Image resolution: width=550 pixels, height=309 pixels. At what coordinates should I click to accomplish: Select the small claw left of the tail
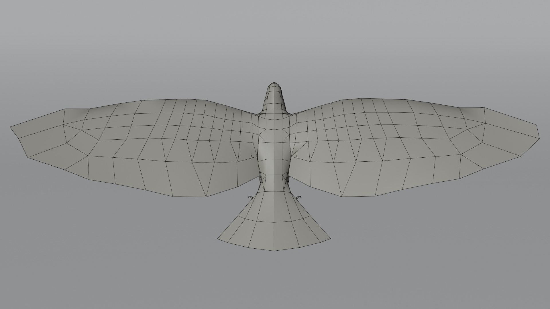click(250, 197)
